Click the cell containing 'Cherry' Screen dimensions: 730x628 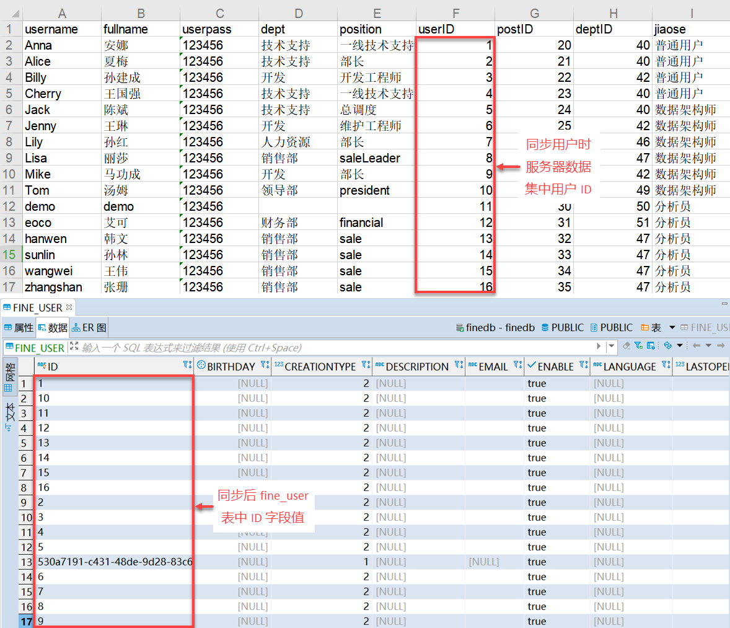[x=62, y=94]
